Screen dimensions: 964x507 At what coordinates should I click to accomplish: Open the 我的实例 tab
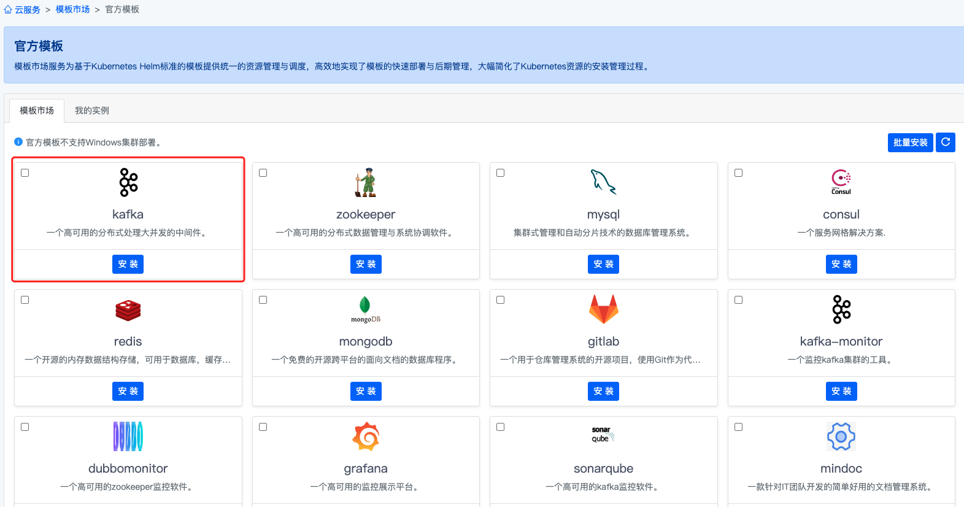coord(92,110)
